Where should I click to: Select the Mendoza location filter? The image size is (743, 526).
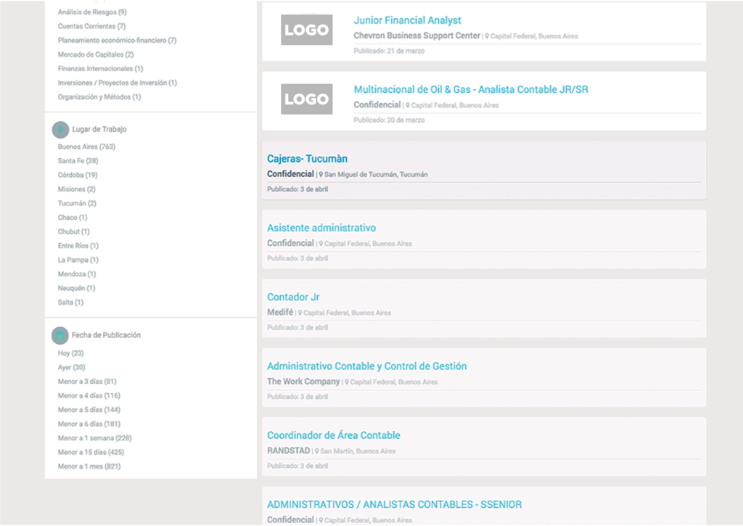pyautogui.click(x=76, y=274)
